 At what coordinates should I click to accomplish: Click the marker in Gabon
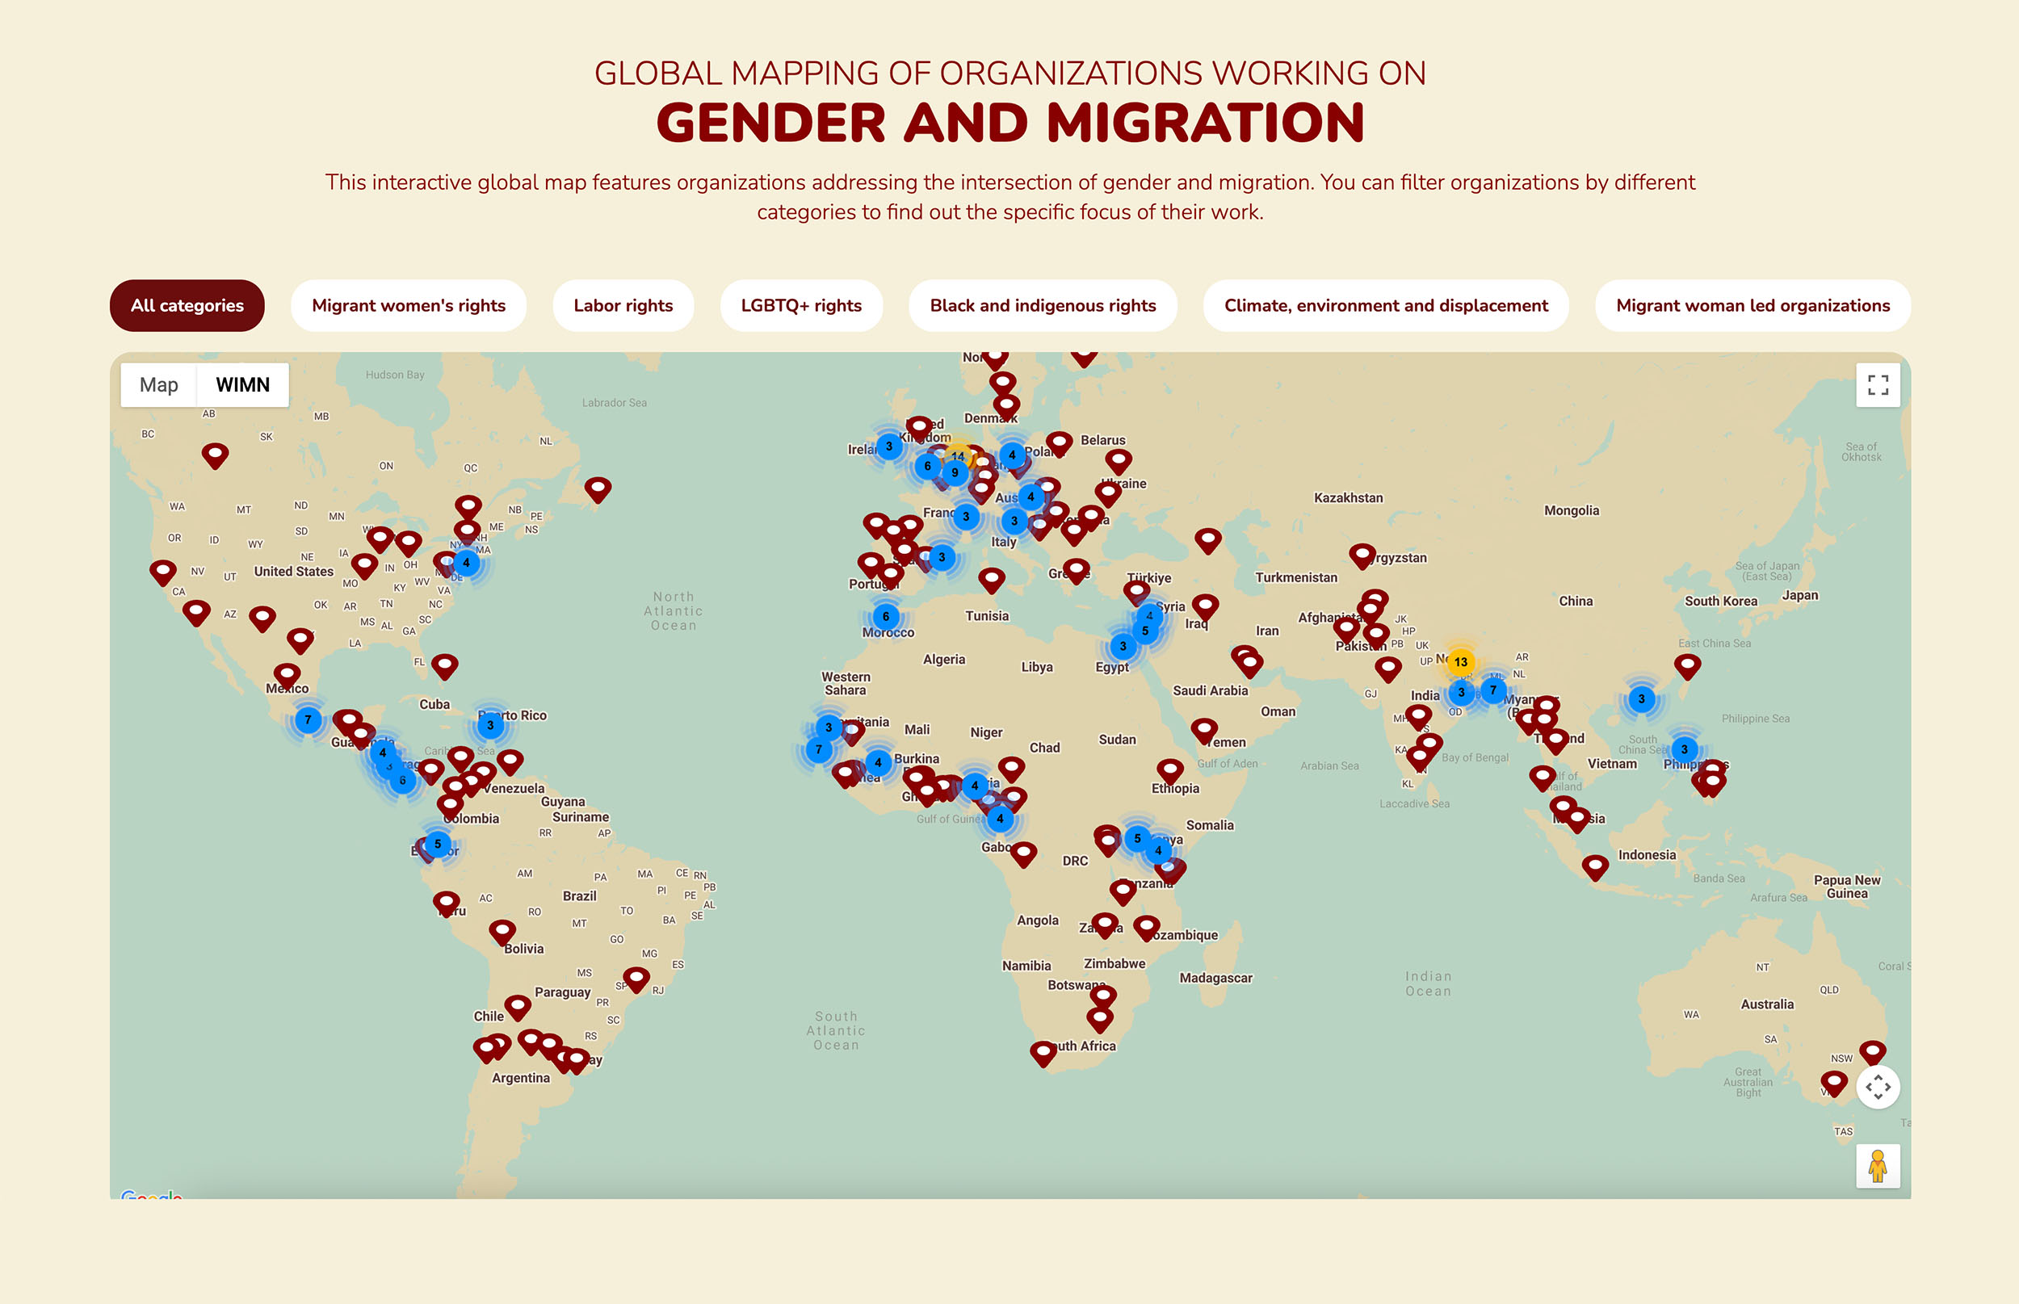click(x=1024, y=855)
